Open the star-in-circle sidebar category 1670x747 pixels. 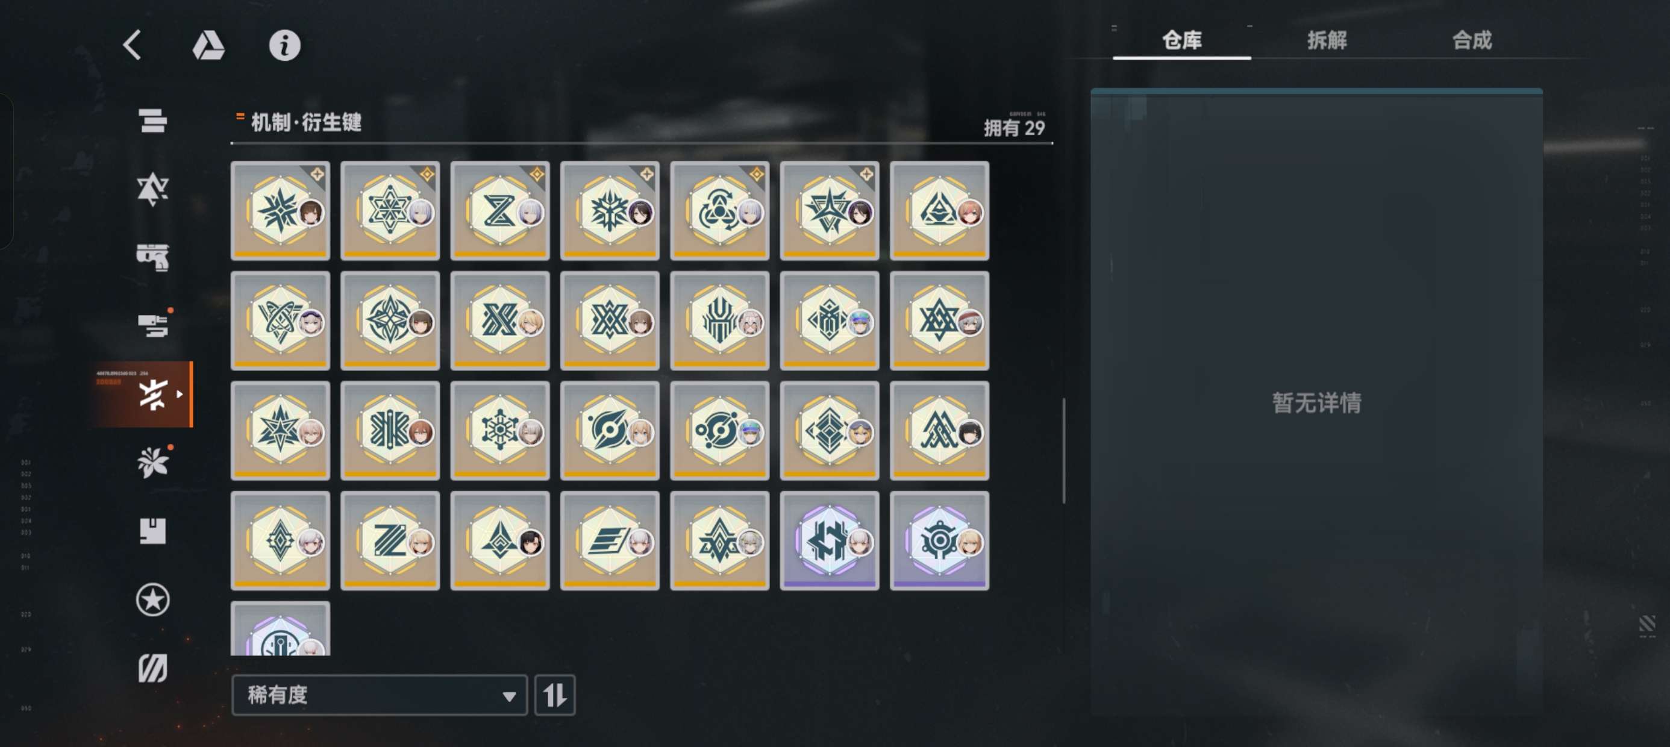(x=153, y=600)
